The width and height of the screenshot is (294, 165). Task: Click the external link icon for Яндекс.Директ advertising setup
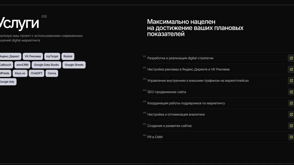[x=291, y=69]
